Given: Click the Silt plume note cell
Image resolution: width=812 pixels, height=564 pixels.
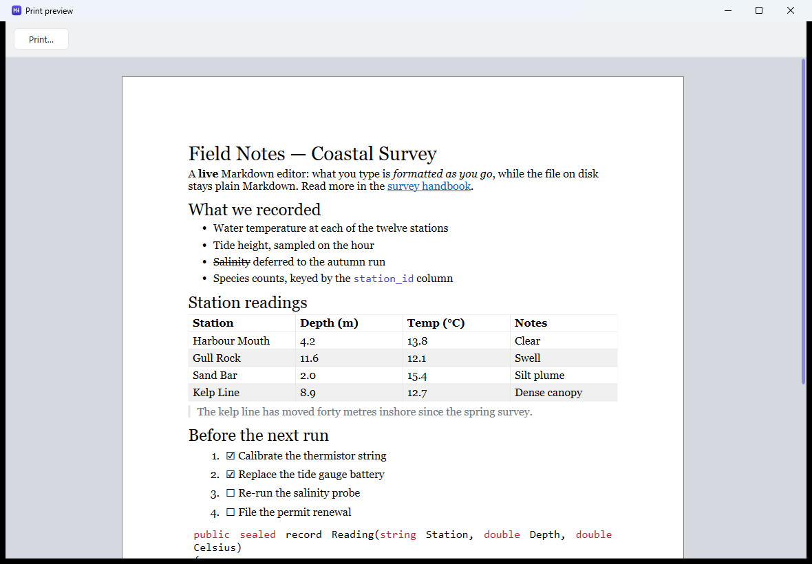Looking at the screenshot, I should [564, 375].
